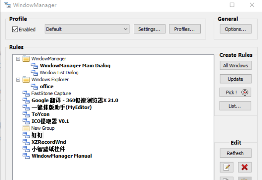Viewport: 262px width, 180px height.
Task: Select the WindowManager Main Dialog rule
Action: [x=75, y=66]
